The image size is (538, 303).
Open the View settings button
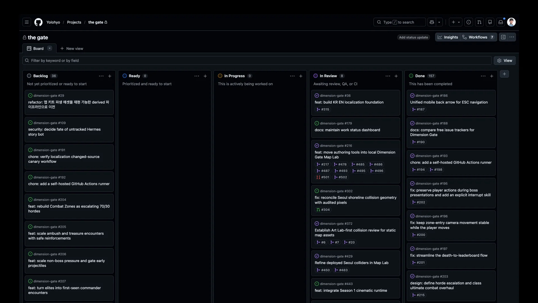(505, 61)
